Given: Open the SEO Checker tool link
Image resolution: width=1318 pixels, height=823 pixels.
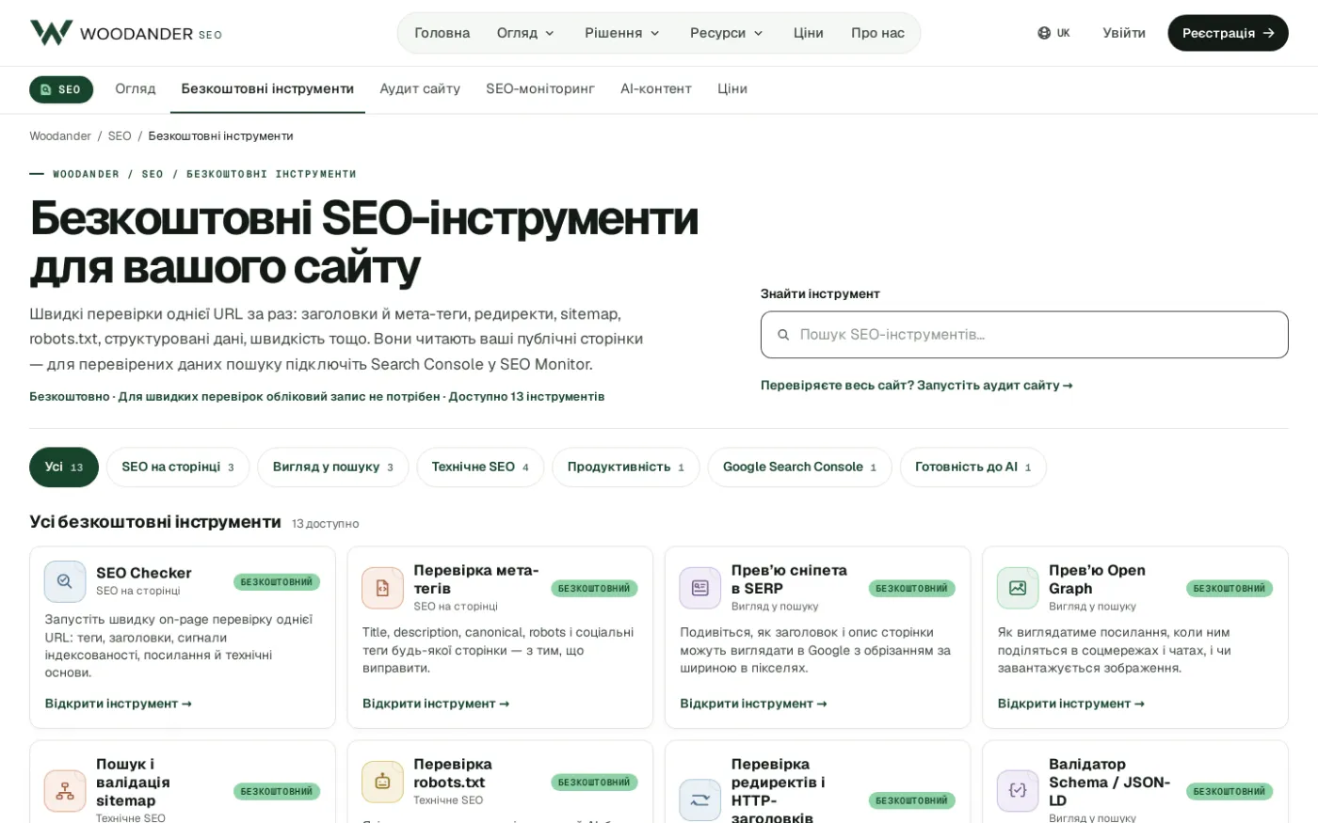Looking at the screenshot, I should pos(119,704).
